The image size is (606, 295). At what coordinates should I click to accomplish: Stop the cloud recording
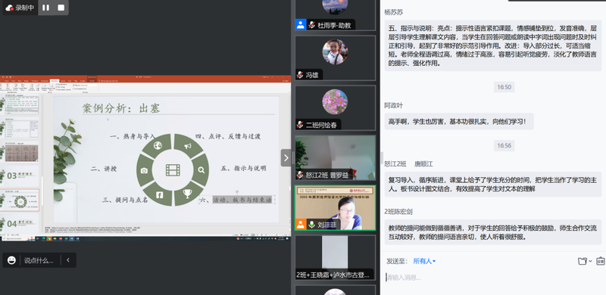pos(61,8)
